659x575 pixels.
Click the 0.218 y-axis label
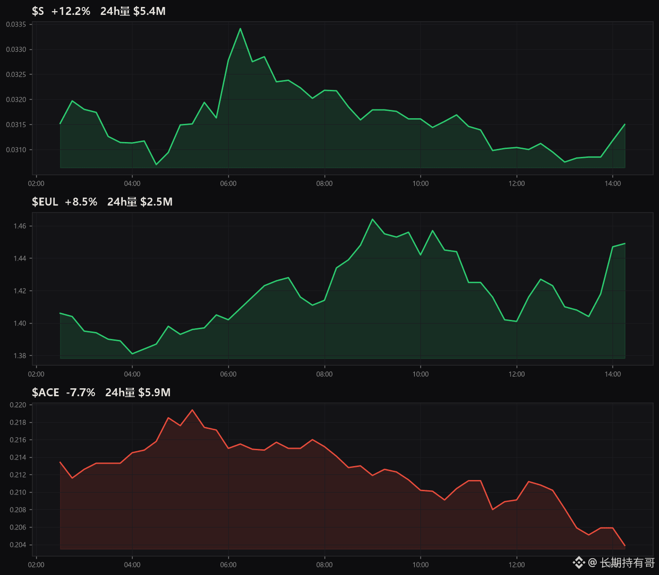(18, 423)
